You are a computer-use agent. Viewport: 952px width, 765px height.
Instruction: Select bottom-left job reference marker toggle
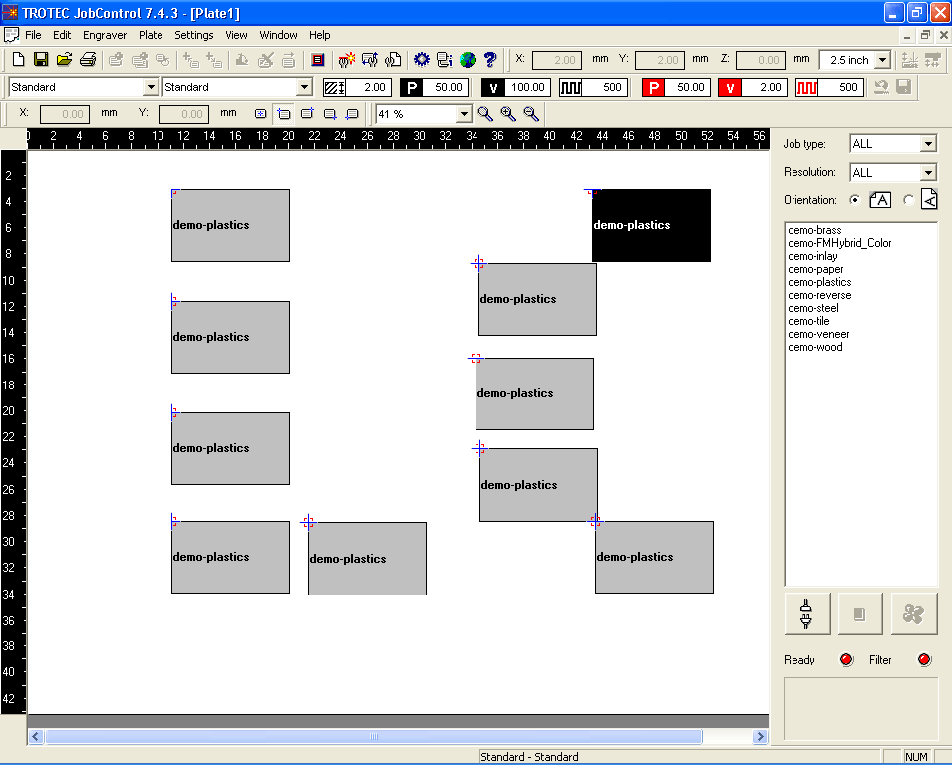pyautogui.click(x=352, y=114)
